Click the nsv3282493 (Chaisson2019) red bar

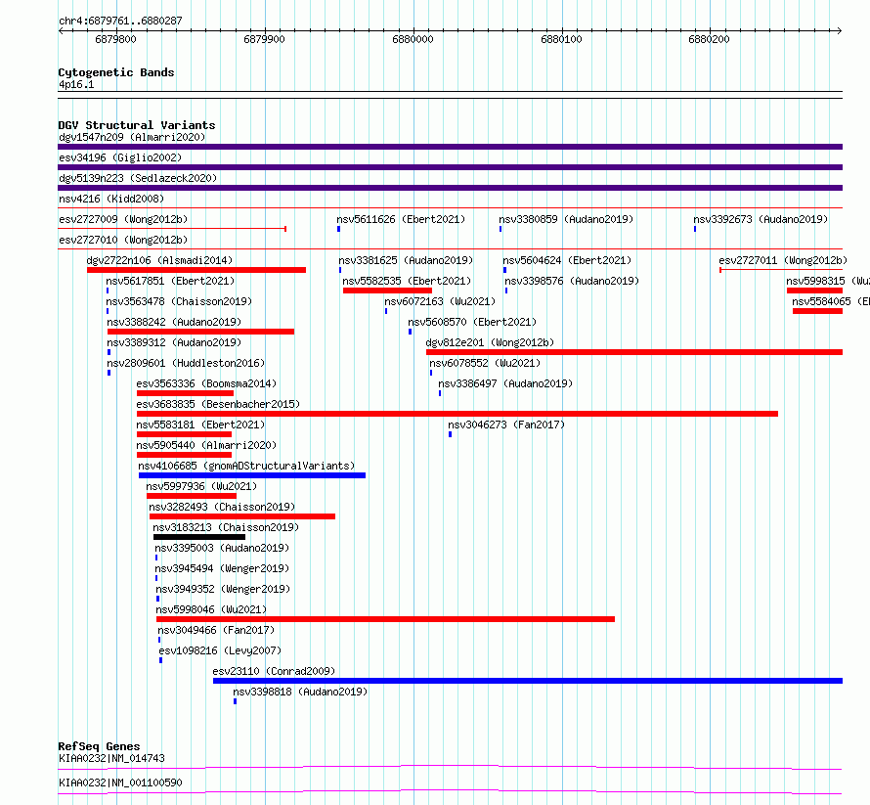pos(242,516)
